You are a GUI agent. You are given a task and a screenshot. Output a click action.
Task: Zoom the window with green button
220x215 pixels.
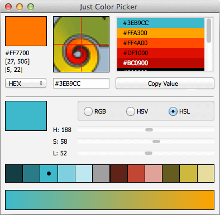coord(31,7)
